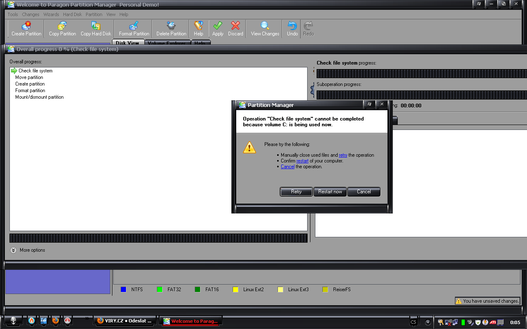The width and height of the screenshot is (527, 329).
Task: Click the Cancel button in dialog
Action: pyautogui.click(x=364, y=192)
